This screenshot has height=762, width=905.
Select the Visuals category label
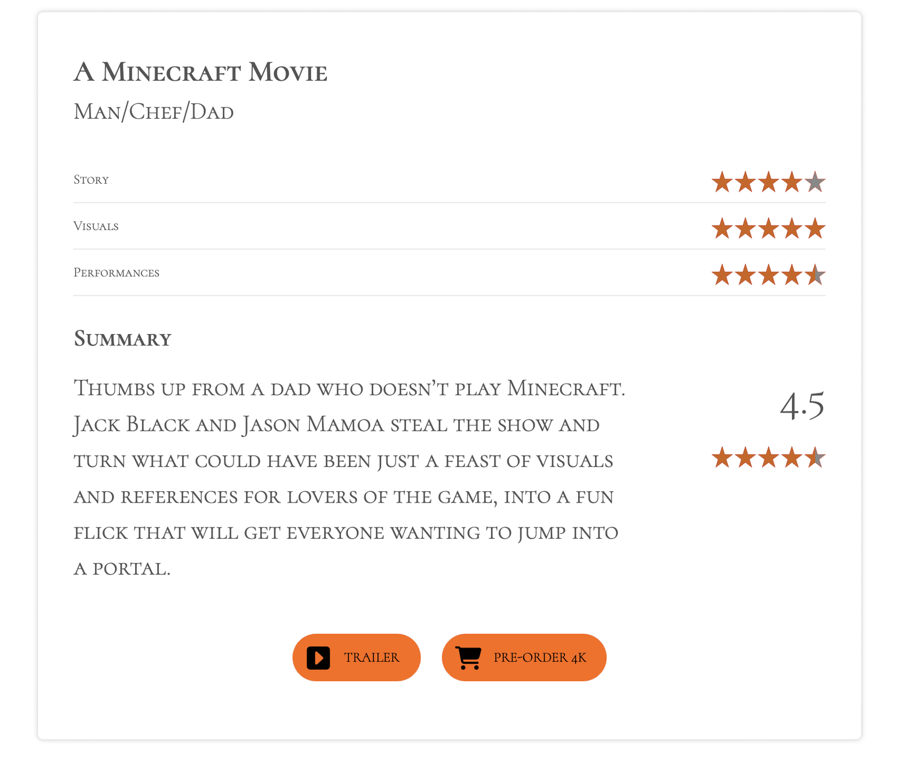click(x=96, y=226)
